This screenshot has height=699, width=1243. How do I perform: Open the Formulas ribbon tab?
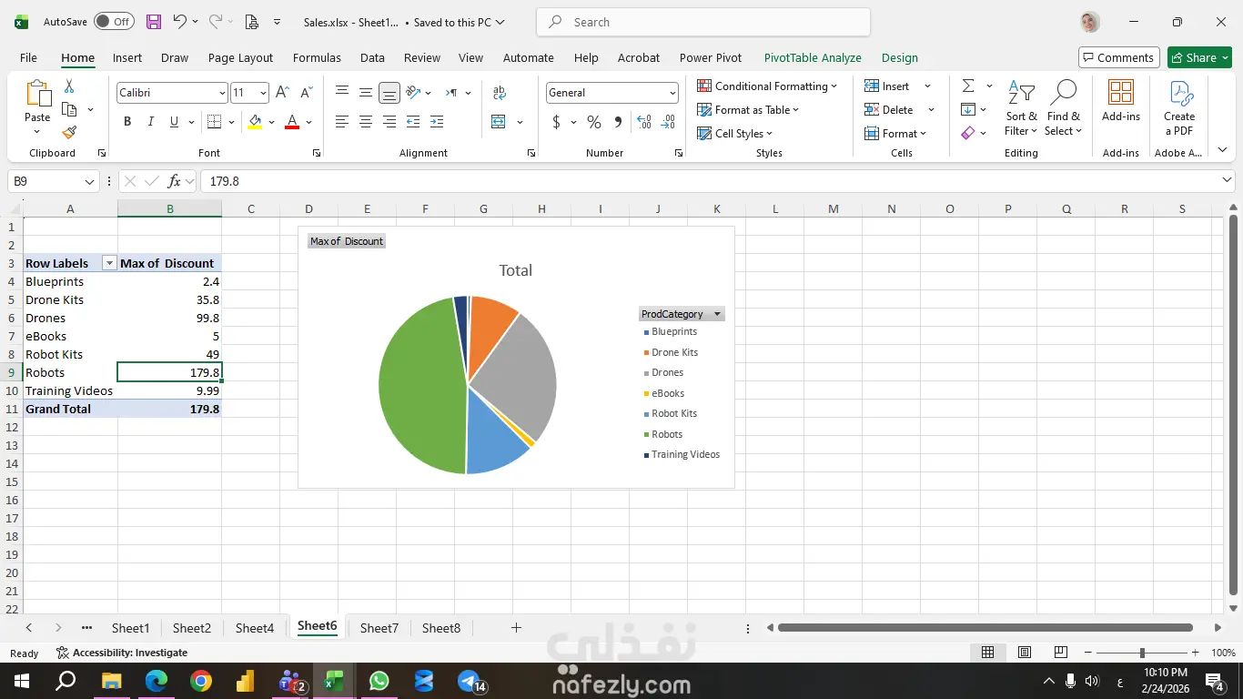point(317,57)
